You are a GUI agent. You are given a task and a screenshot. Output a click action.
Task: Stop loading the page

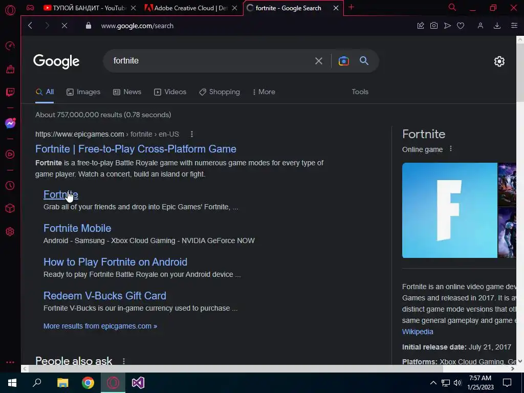(x=64, y=26)
